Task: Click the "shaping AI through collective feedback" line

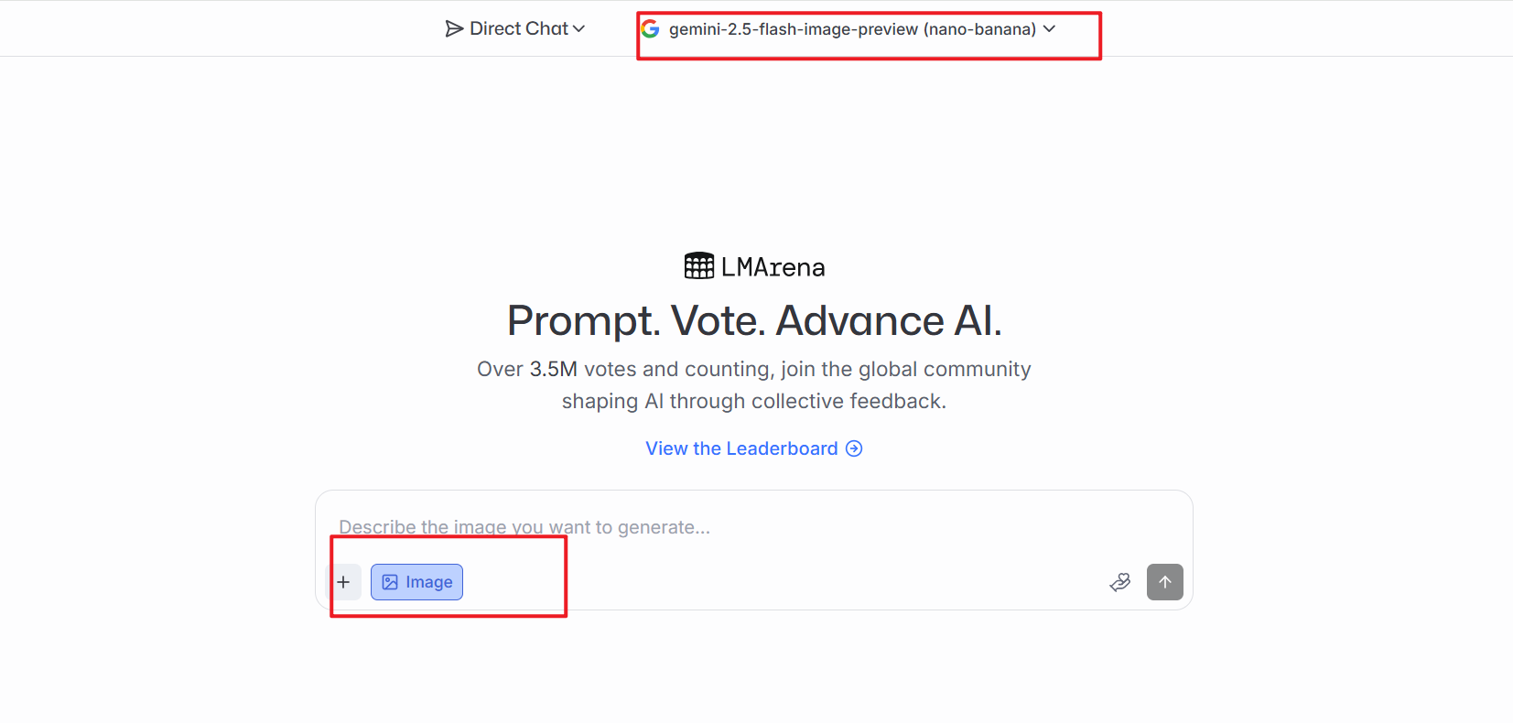Action: coord(754,401)
